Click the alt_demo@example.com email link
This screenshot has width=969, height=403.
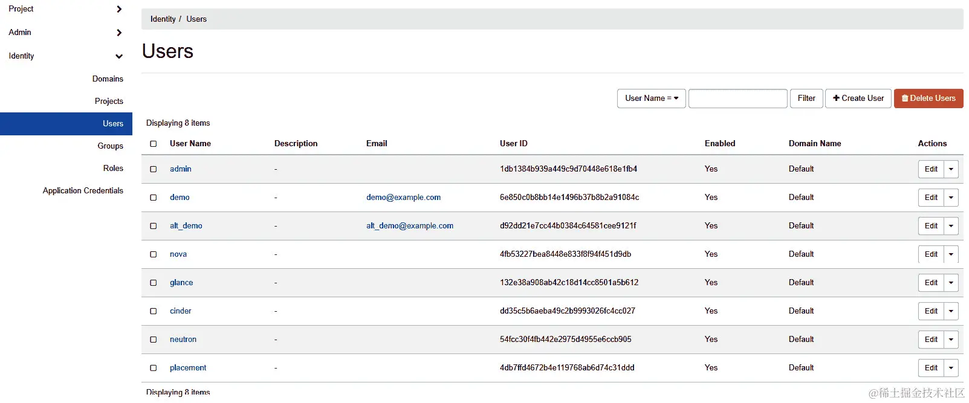tap(409, 226)
